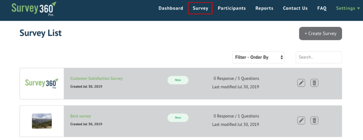Click the Survey360 Pro logo in header

tap(34, 9)
